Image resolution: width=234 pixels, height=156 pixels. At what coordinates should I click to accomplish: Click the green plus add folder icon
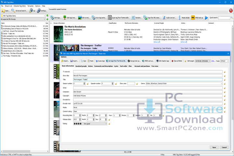(x=47, y=19)
